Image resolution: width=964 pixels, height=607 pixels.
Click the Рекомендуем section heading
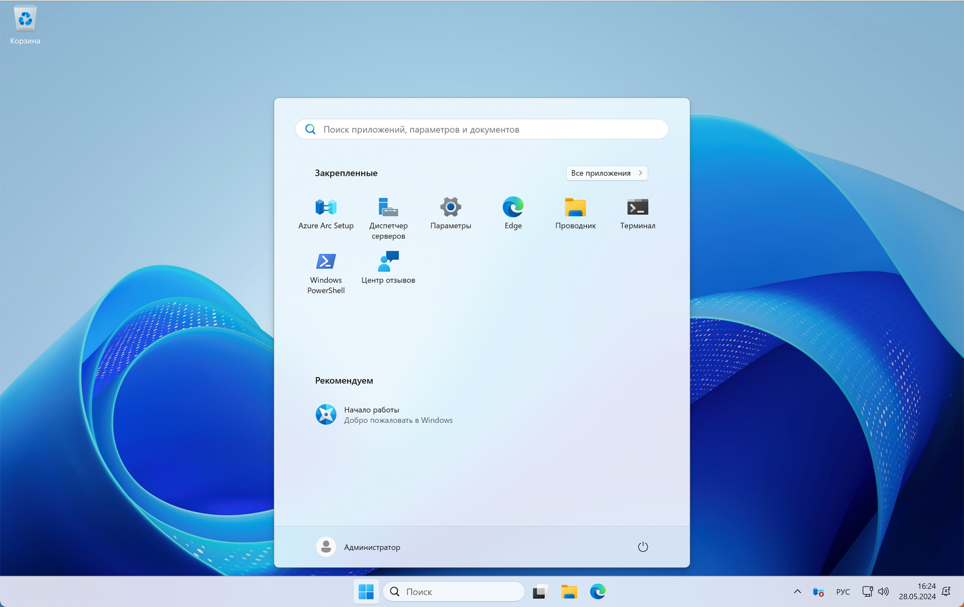click(x=344, y=380)
